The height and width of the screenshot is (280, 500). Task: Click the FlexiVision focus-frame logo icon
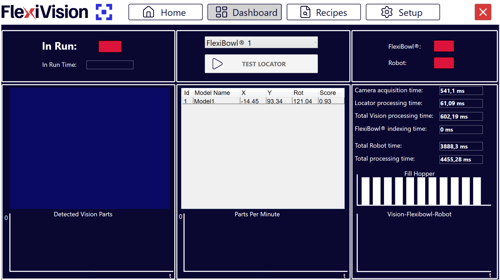pos(104,12)
